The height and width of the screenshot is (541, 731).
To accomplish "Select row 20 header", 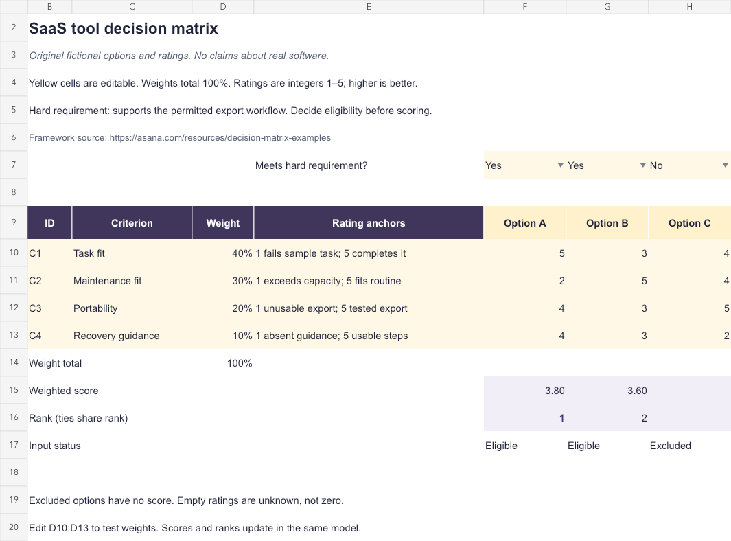I will (14, 527).
